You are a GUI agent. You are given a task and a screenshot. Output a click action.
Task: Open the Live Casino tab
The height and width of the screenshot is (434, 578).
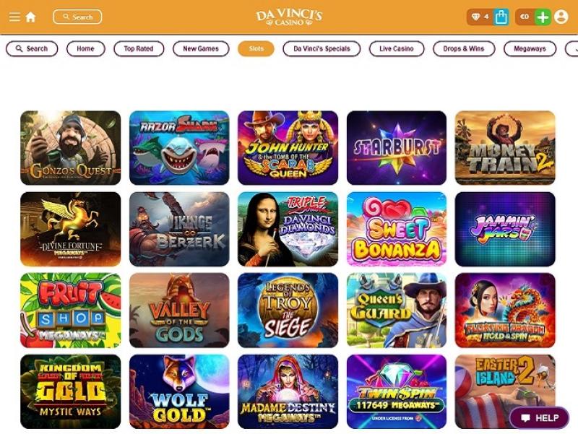pyautogui.click(x=396, y=48)
